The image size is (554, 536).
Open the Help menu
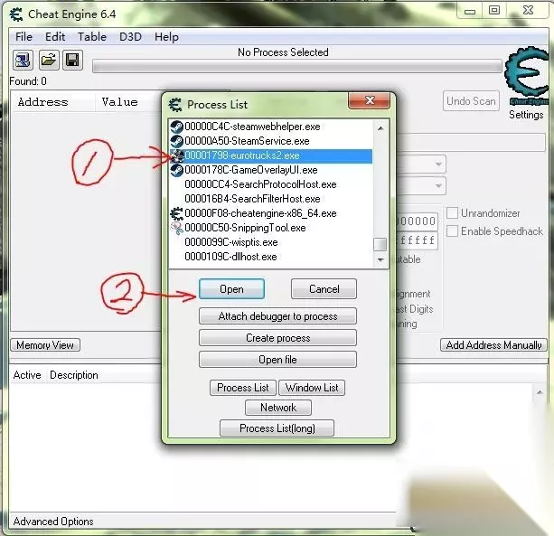pos(166,37)
